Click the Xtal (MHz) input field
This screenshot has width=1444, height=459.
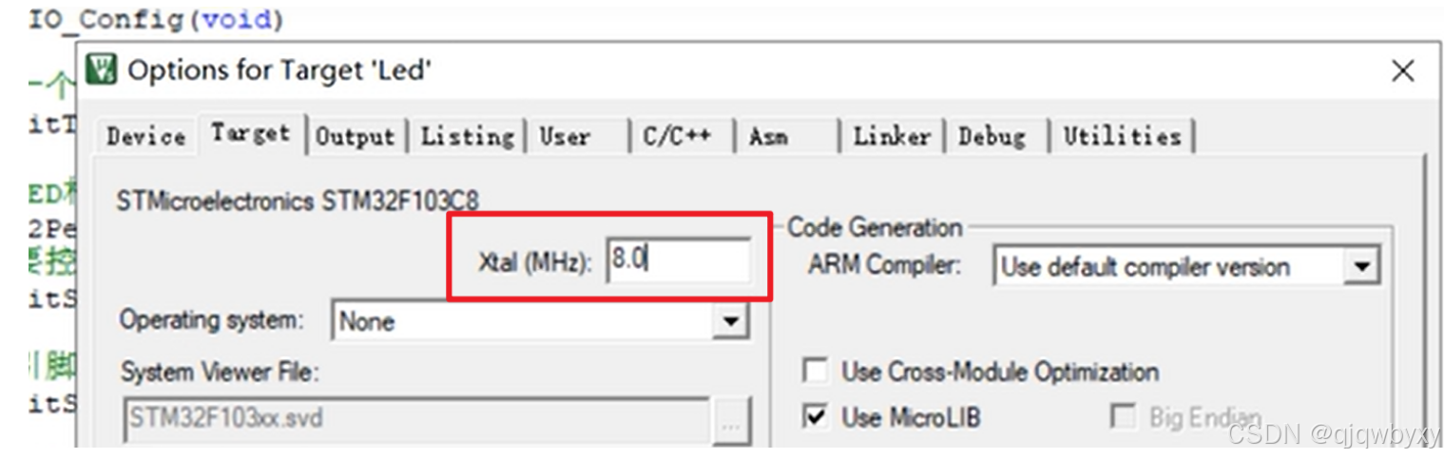click(677, 260)
